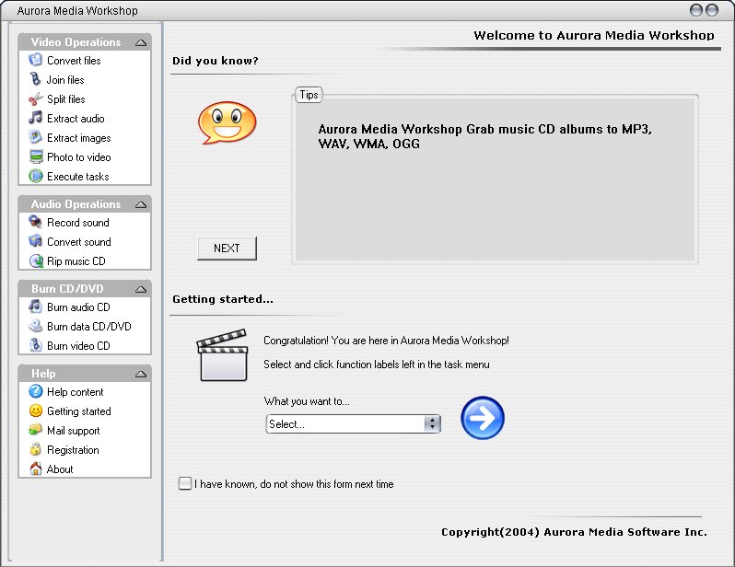Click the Convert files icon
Viewport: 735px width, 567px height.
tap(35, 60)
